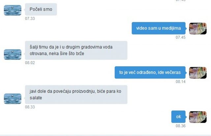Screen dimensions: 211x136
Task: Select the 08.02 timestamp
Action: click(x=30, y=63)
